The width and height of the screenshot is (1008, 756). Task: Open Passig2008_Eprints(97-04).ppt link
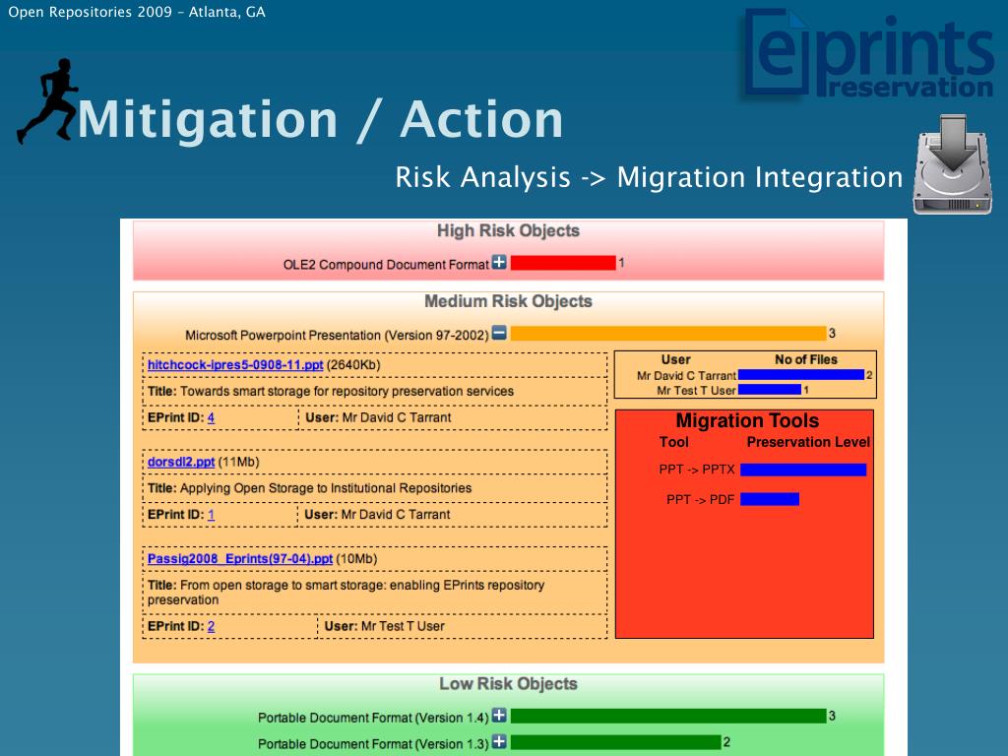coord(240,559)
